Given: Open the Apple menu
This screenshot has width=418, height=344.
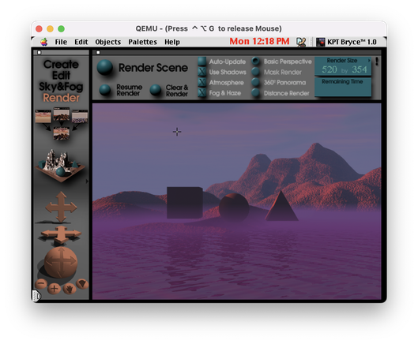Looking at the screenshot, I should tap(44, 42).
